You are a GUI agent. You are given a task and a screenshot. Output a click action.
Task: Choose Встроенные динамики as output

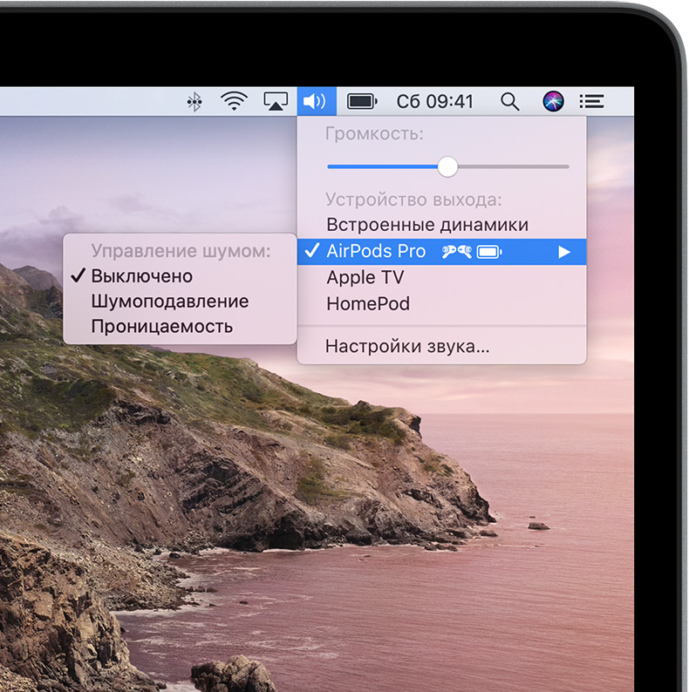(x=426, y=225)
